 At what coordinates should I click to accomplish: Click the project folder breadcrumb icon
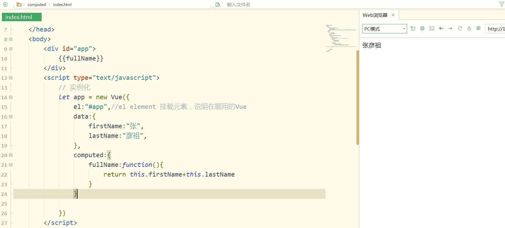click(x=19, y=4)
